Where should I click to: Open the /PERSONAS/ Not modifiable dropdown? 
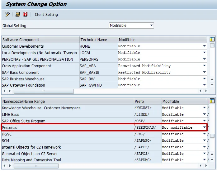click(x=205, y=127)
